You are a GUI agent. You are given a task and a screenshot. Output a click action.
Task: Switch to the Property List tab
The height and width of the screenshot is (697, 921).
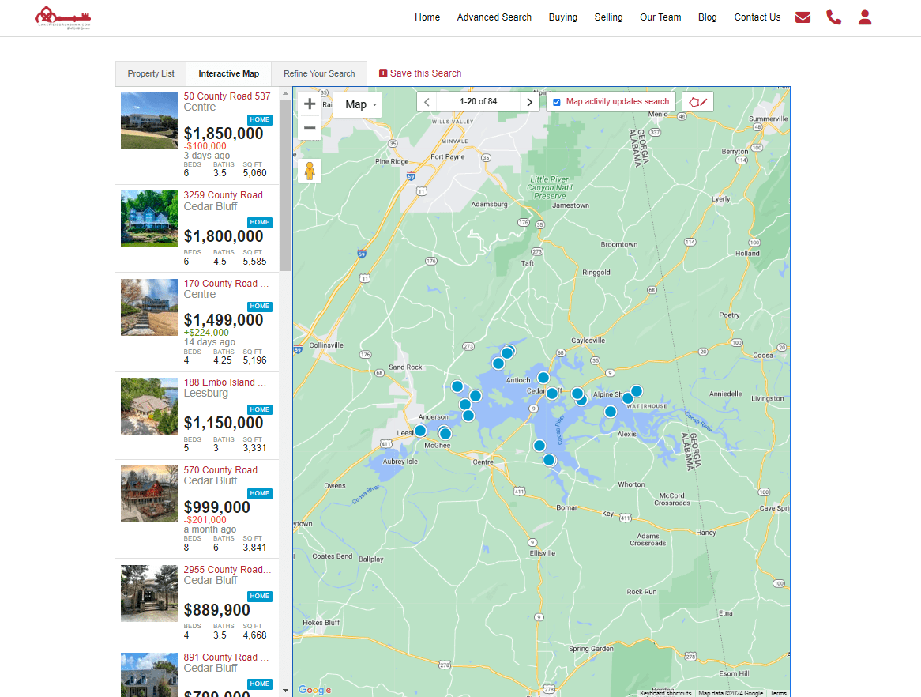coord(150,73)
